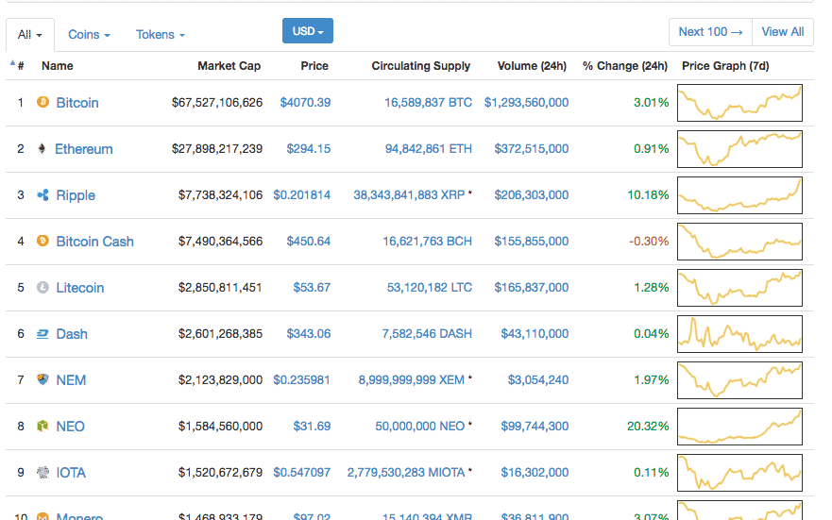Click Ethereum price $294.15

308,148
